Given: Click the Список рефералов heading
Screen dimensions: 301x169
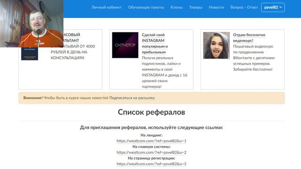Looking at the screenshot, I should (x=151, y=112).
